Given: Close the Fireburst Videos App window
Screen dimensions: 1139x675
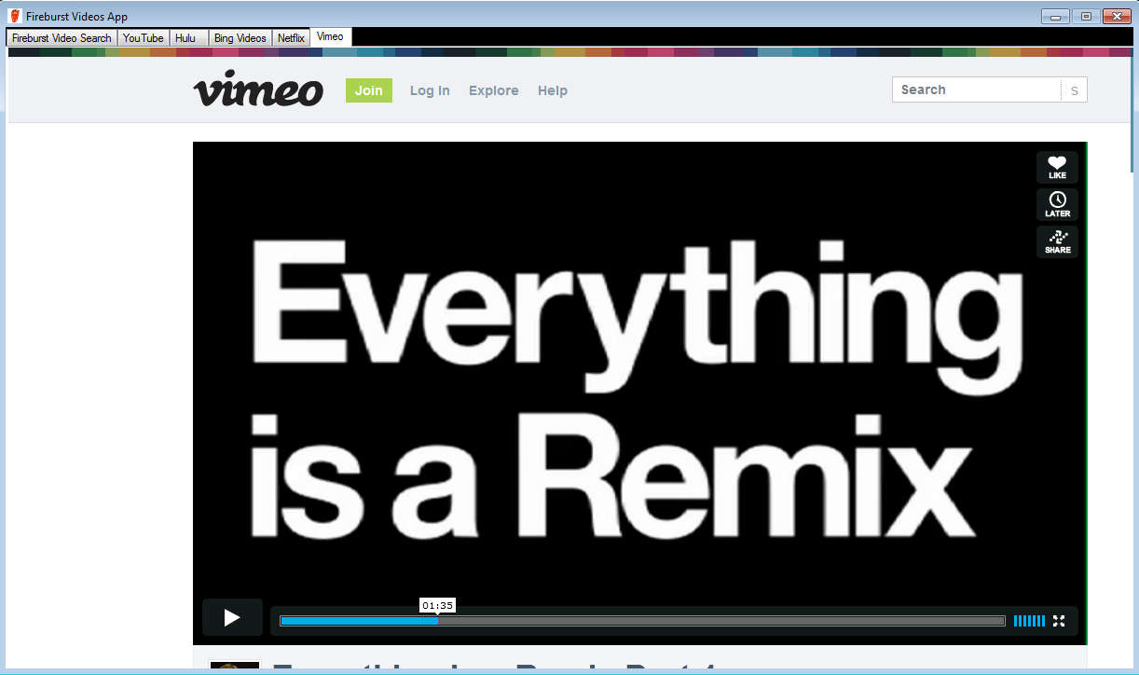Looking at the screenshot, I should (x=1116, y=16).
